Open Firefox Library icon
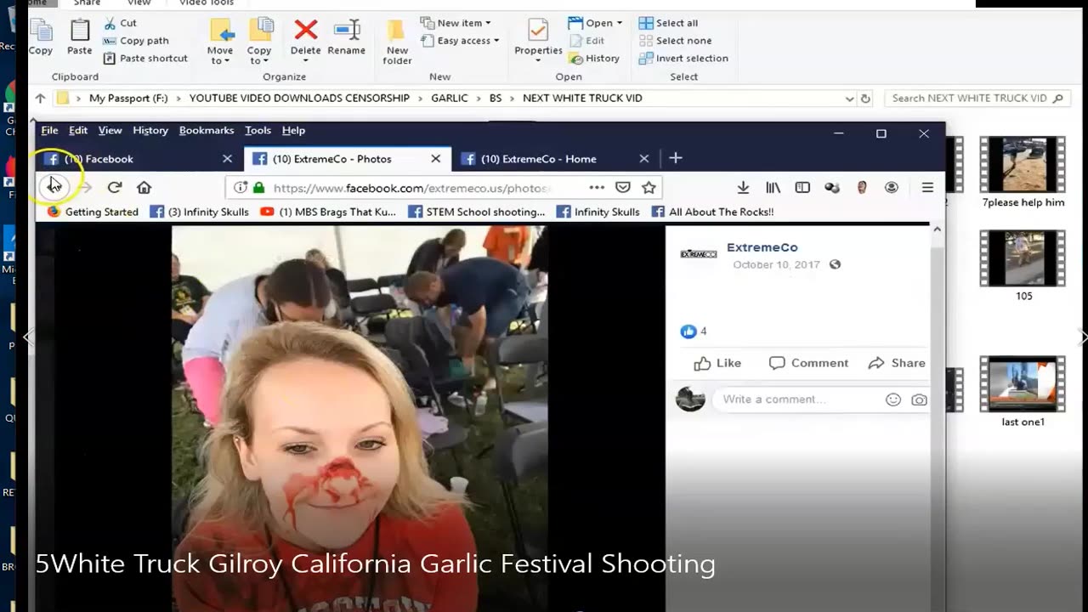This screenshot has height=612, width=1088. 773,188
